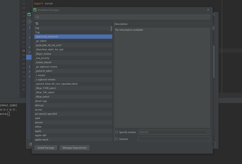Viewport: 242px width, 164px height.
Task: Select the _r-mutex package
Action: click(x=73, y=75)
